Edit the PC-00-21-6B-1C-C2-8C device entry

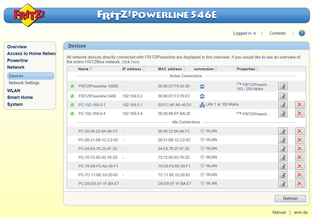pyautogui.click(x=283, y=140)
